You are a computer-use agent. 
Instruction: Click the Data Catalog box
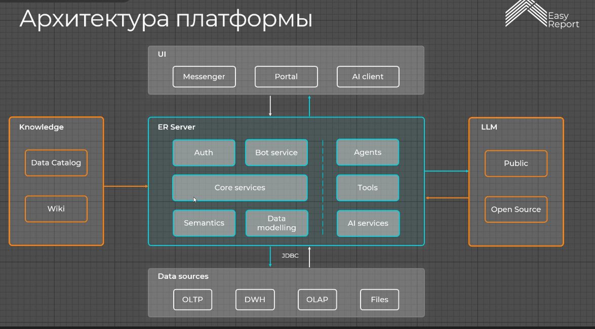pos(56,163)
